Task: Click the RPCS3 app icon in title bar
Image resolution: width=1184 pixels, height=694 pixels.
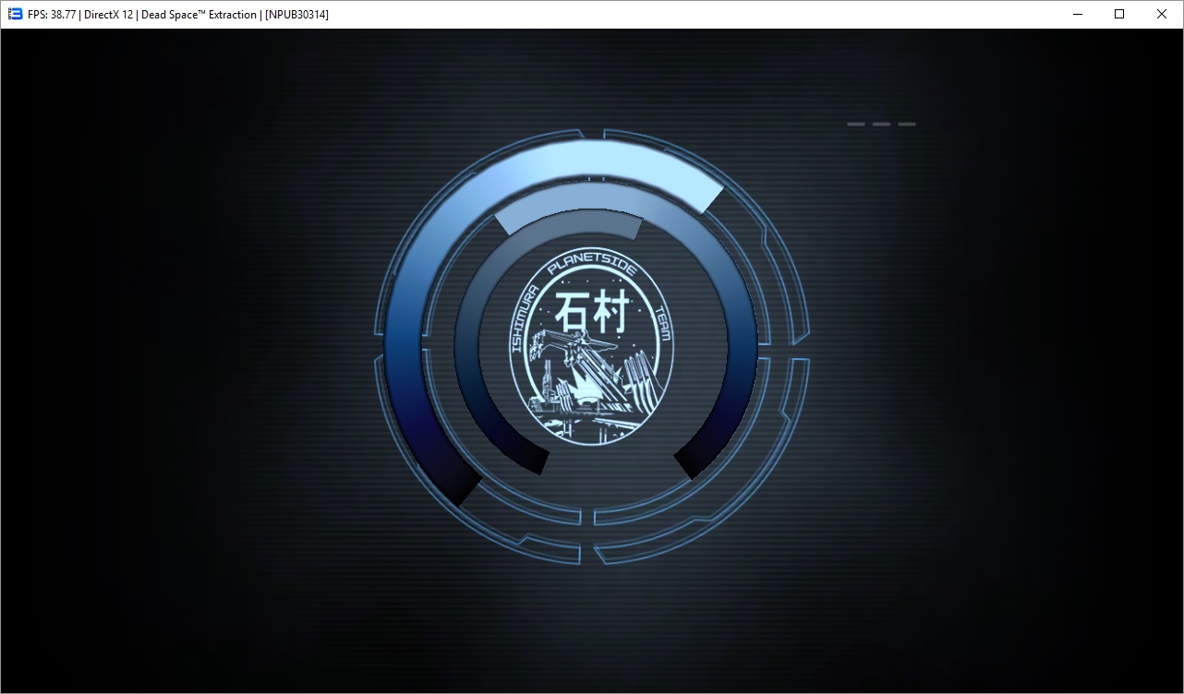Action: (15, 14)
